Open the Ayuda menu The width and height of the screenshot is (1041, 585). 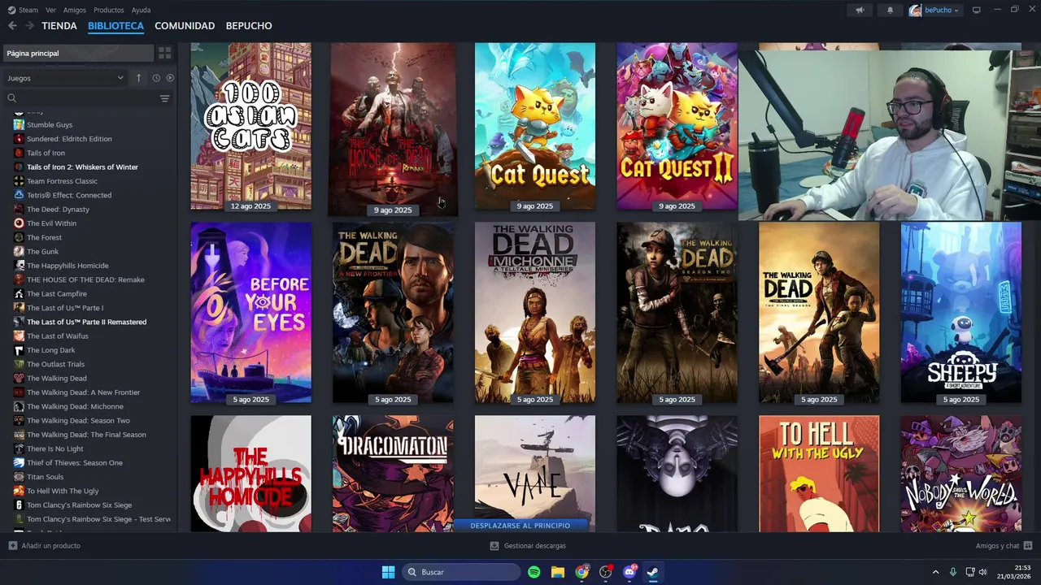[x=141, y=10]
